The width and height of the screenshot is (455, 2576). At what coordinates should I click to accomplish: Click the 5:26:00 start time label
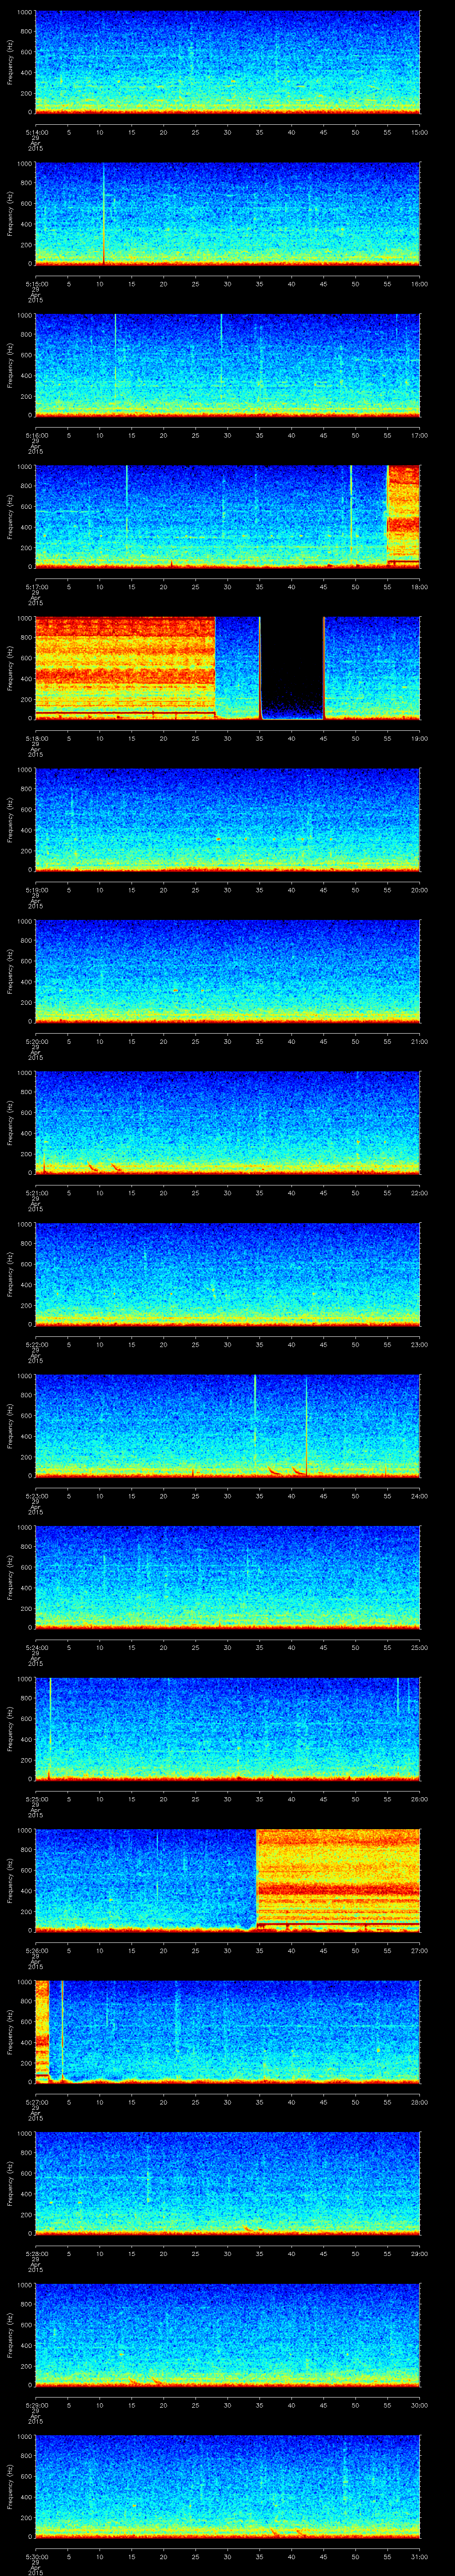(x=37, y=1950)
